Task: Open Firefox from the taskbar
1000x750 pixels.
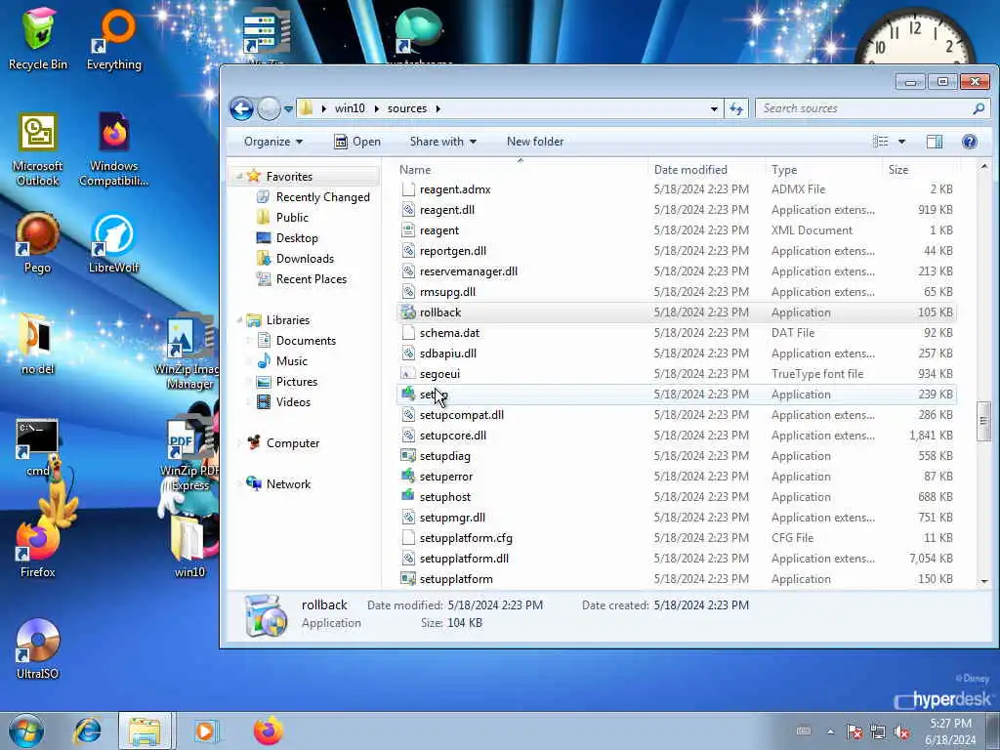Action: [269, 730]
